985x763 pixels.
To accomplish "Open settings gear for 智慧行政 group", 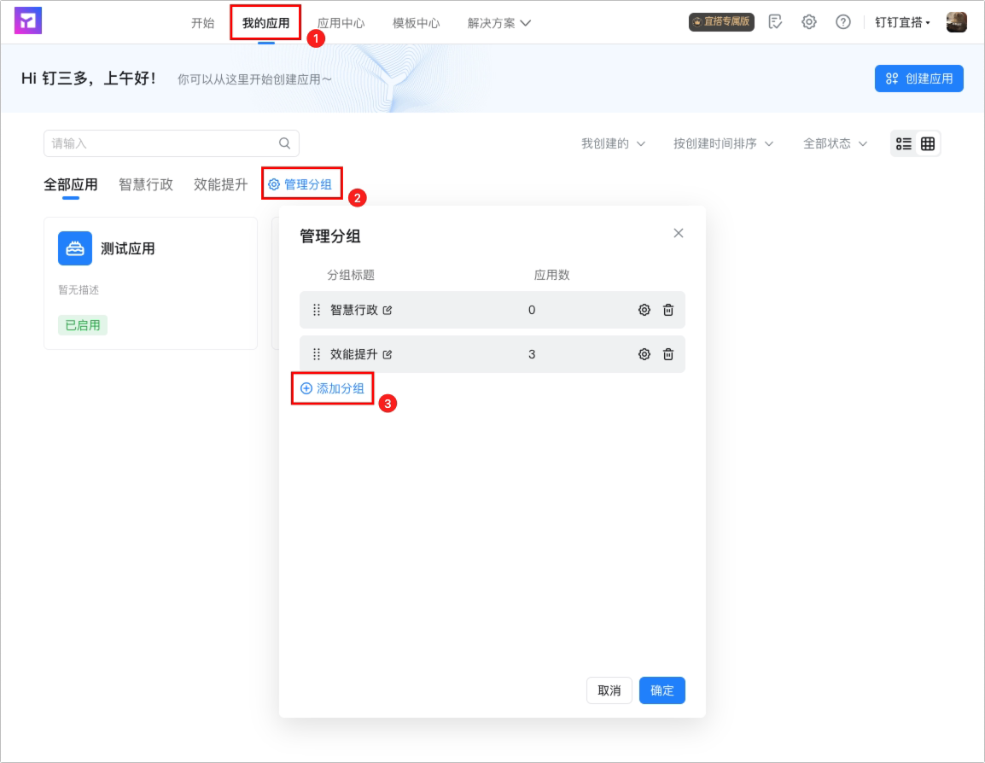I will coord(644,310).
